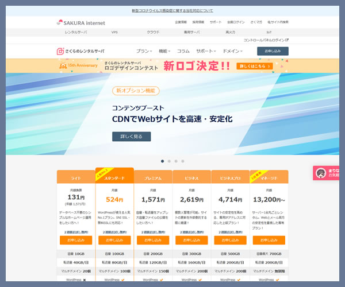
Task: Click the 転送量 160GB/日 cell
Action: point(191,262)
